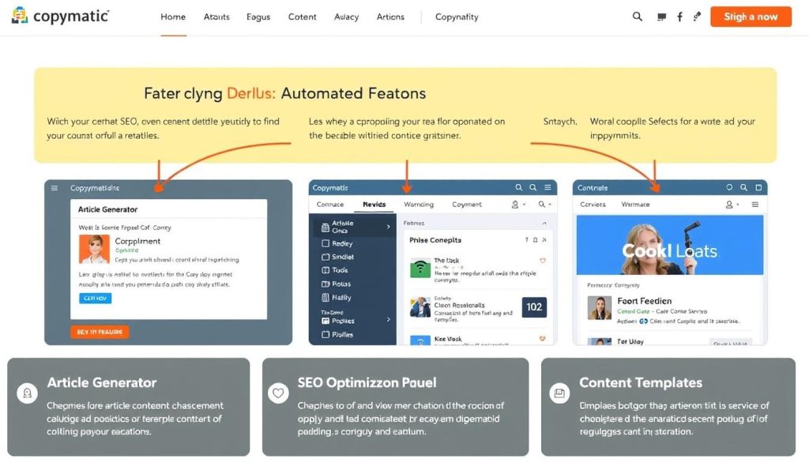Click the search magnifier in the top navbar
Screen dimensions: 809x462
pyautogui.click(x=638, y=17)
